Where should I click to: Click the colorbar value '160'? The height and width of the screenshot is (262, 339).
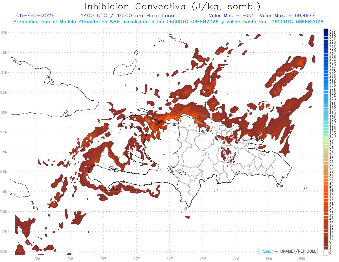[333, 108]
